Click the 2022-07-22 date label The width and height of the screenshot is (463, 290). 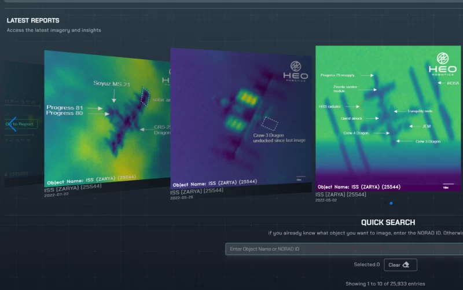coord(56,195)
